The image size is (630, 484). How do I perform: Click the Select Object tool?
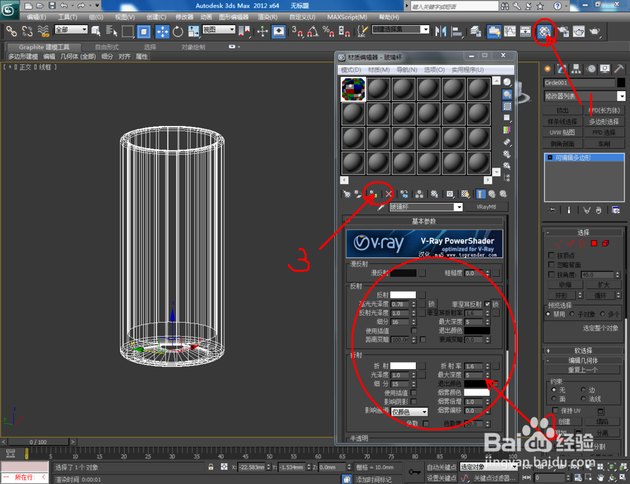[96, 31]
